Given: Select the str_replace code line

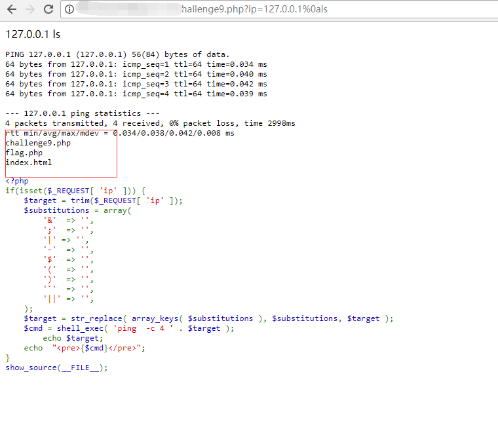Looking at the screenshot, I should [x=208, y=318].
